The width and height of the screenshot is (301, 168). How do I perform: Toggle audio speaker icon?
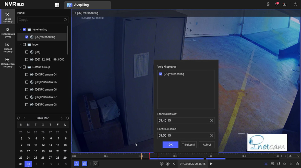285,164
